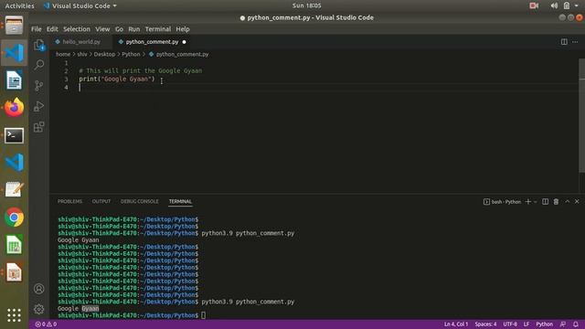Open the View menu
The height and width of the screenshot is (329, 585).
click(x=102, y=29)
